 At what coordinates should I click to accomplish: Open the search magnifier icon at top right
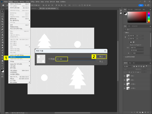(x=145, y=5)
